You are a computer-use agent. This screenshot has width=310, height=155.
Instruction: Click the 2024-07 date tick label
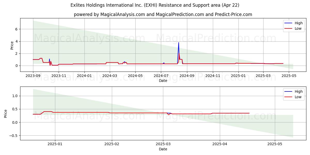[161, 76]
